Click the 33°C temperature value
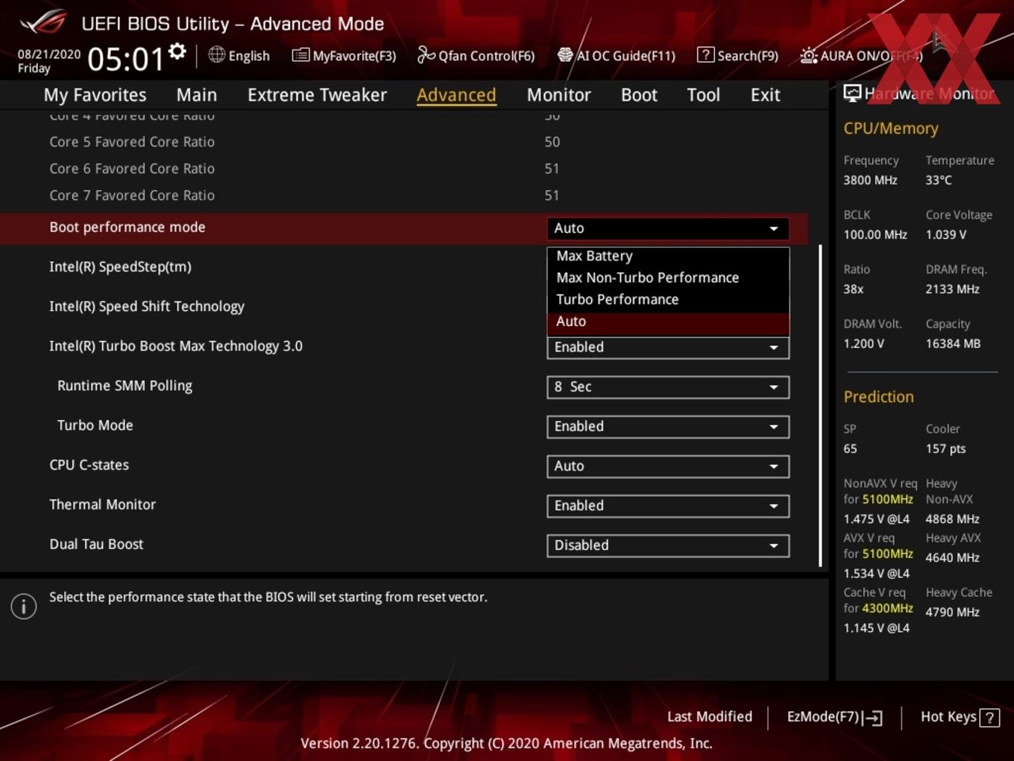This screenshot has width=1014, height=761. pyautogui.click(x=939, y=180)
